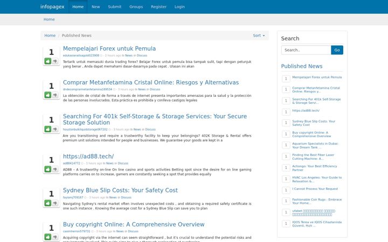Click Home link in gray sub-header

[49, 19]
